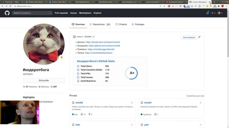
Task: Go to Marketplace
Action: [85, 13]
